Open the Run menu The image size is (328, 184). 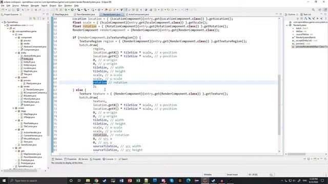point(60,6)
